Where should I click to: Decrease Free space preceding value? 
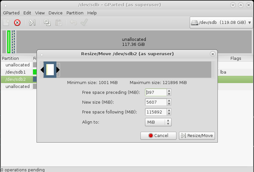tap(169, 94)
